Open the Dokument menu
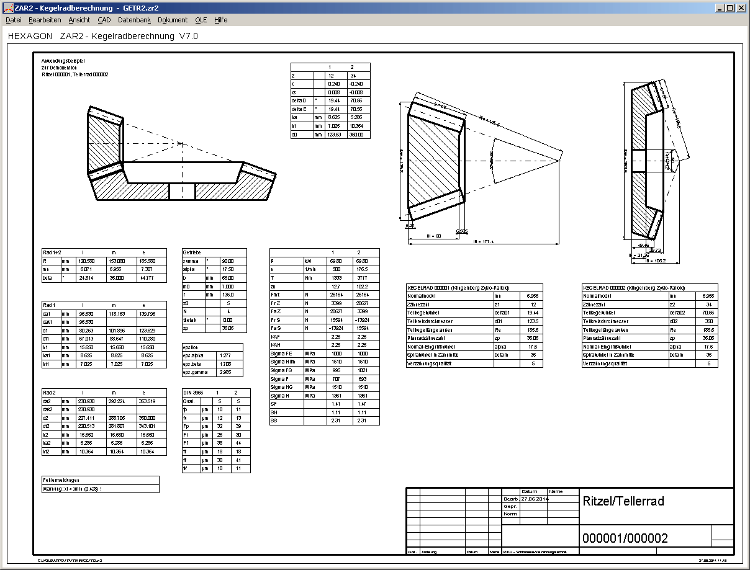Viewport: 750px width, 570px height. (x=173, y=20)
